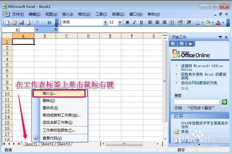Viewport: 232px width, 154px height.
Task: Expand the font size dropdown
Action: pyautogui.click(x=120, y=22)
